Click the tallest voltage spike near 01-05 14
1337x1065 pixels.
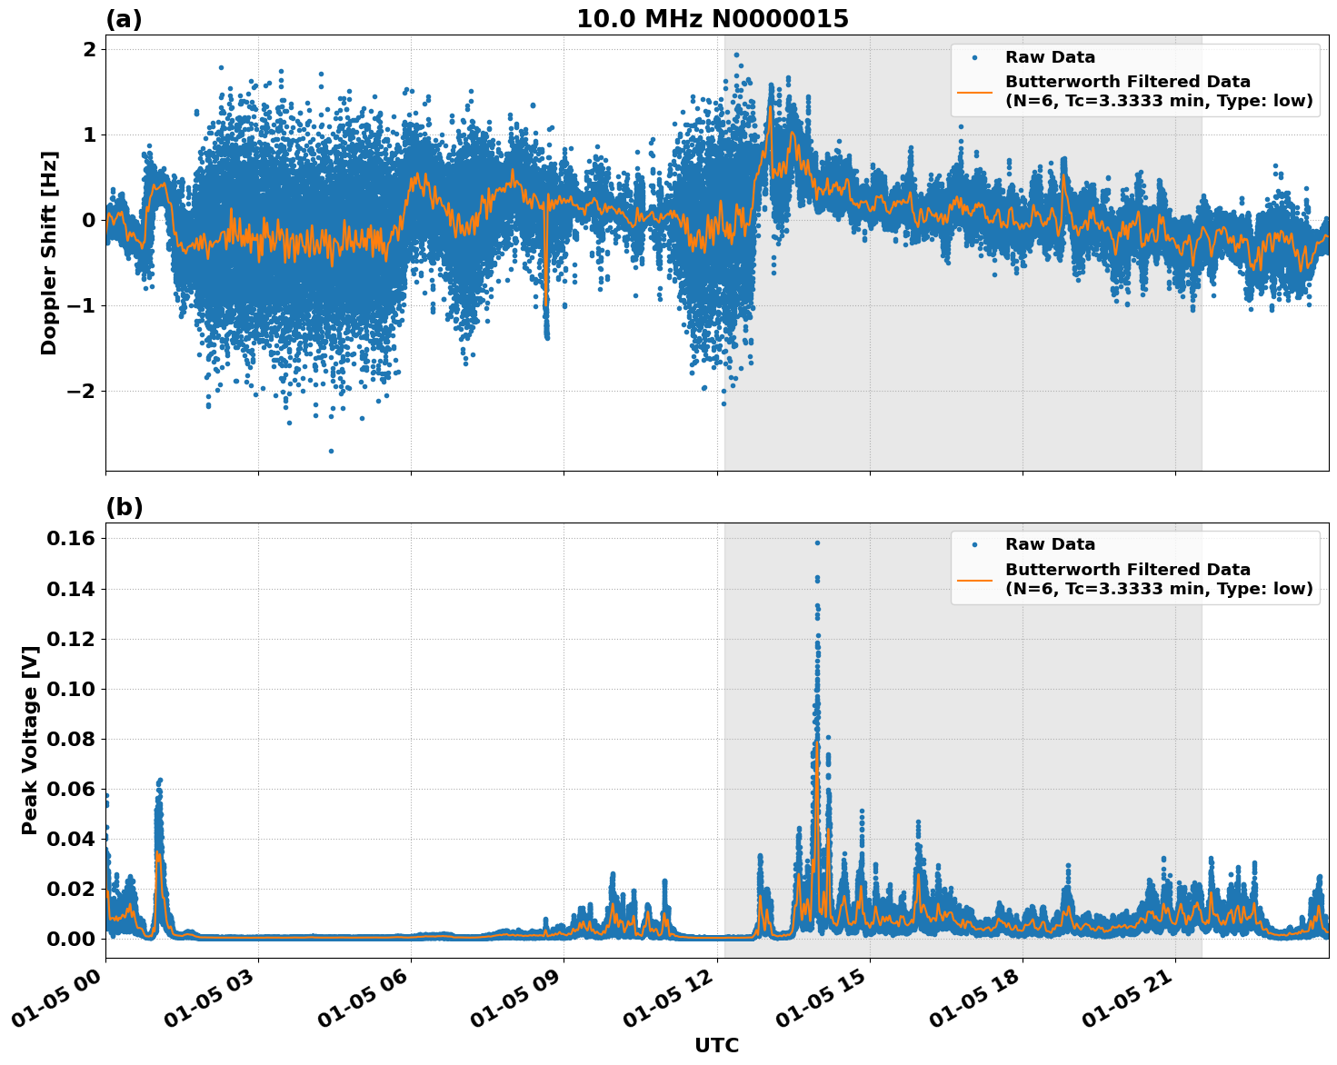pyautogui.click(x=817, y=542)
